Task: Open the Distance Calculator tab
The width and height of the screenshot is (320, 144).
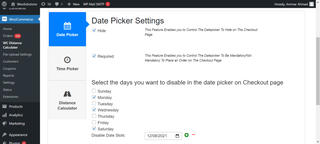Action: [67, 100]
